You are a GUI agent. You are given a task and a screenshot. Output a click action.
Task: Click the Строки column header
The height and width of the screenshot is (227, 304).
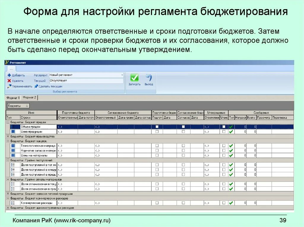tap(38, 117)
